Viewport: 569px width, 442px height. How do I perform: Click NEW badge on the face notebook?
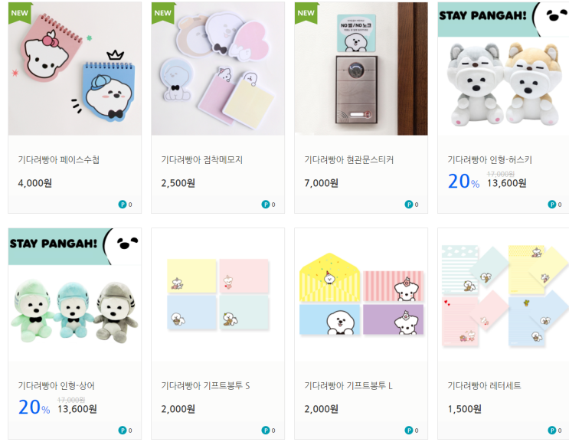pos(20,13)
